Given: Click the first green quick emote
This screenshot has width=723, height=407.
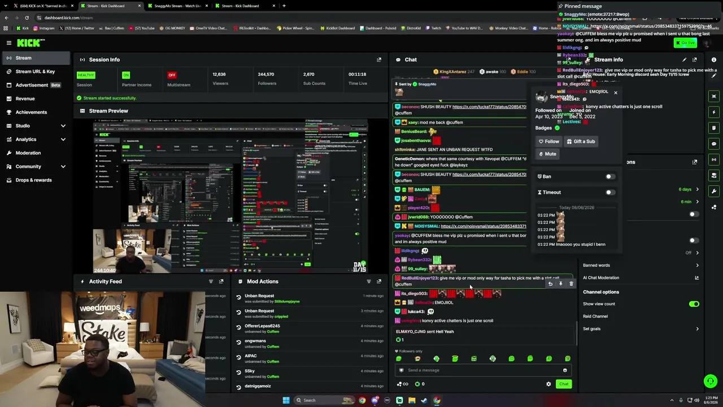Looking at the screenshot, I should click(399, 358).
